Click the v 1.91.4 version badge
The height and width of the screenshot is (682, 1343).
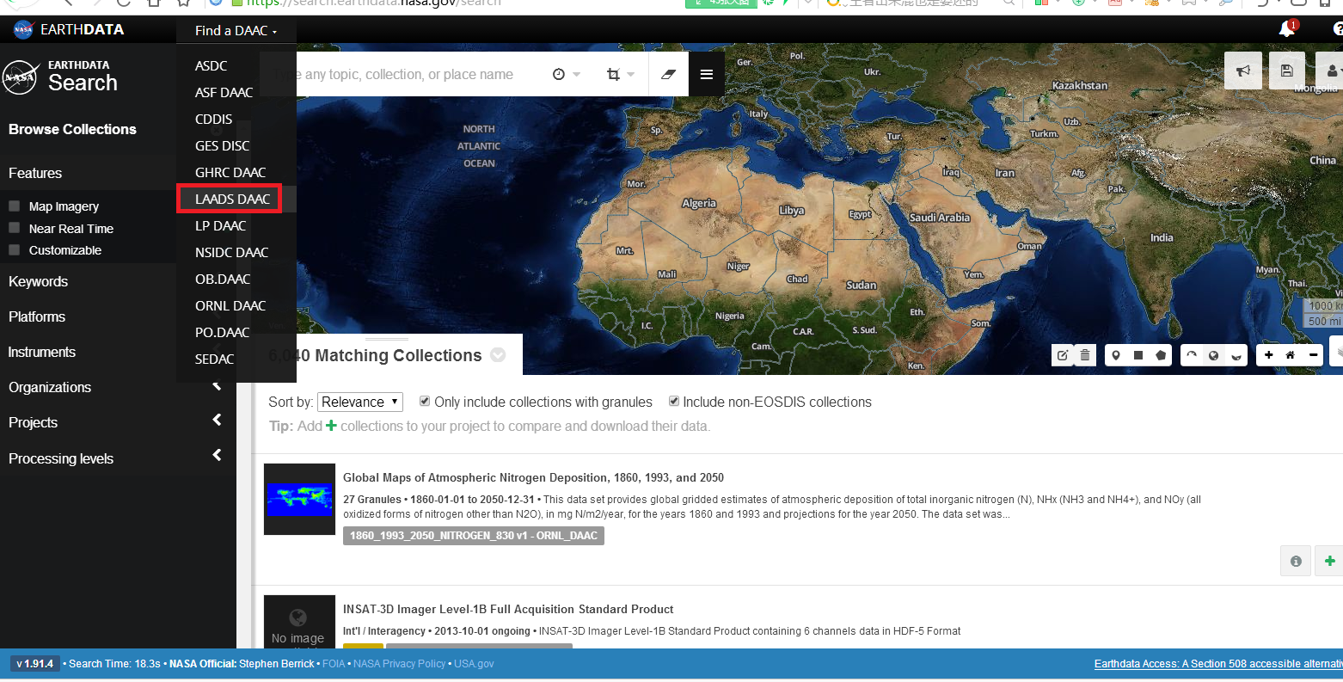pyautogui.click(x=35, y=664)
